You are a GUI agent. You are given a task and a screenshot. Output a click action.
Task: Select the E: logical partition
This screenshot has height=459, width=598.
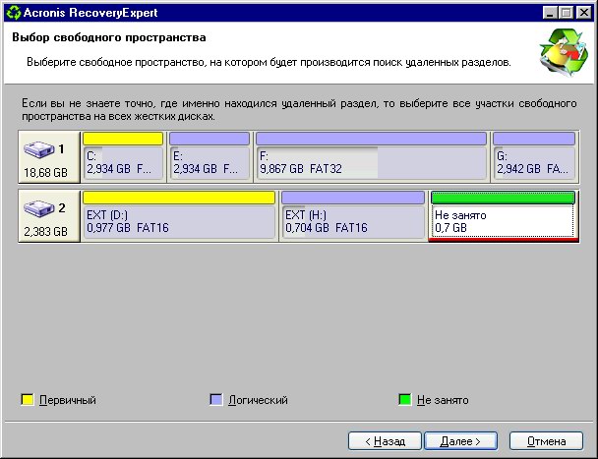(x=209, y=162)
